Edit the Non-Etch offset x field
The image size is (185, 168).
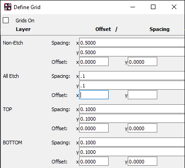click(x=94, y=61)
